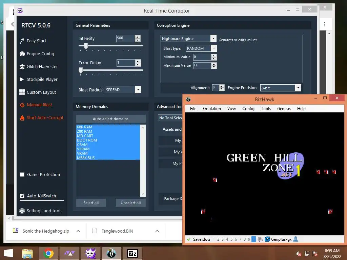Open 7-Zip from taskbar
347x260 pixels.
132,253
